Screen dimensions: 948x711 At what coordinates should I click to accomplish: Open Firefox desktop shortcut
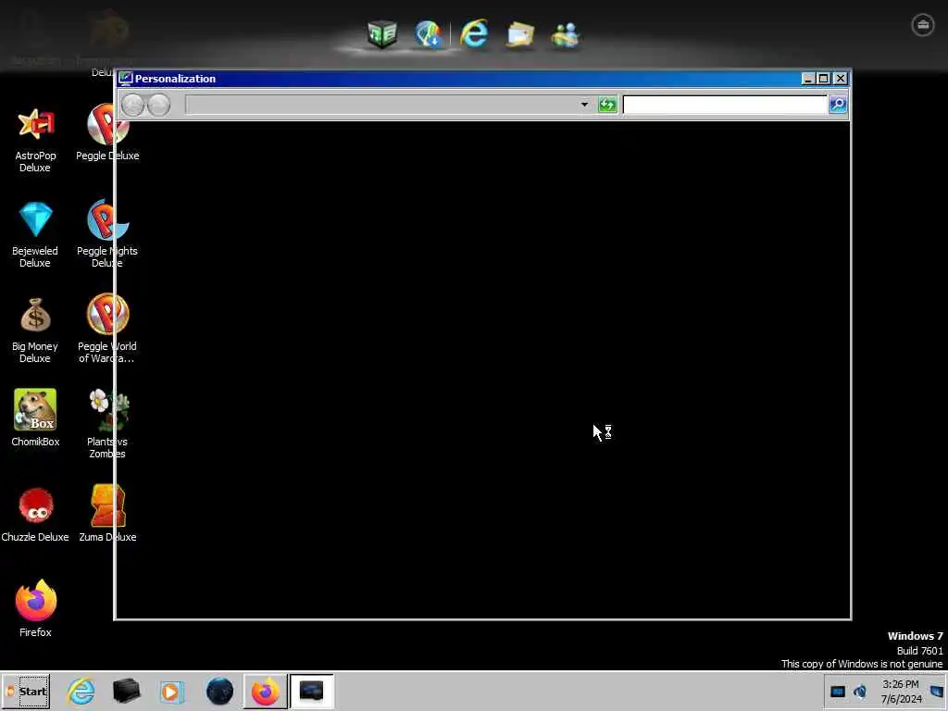(35, 608)
